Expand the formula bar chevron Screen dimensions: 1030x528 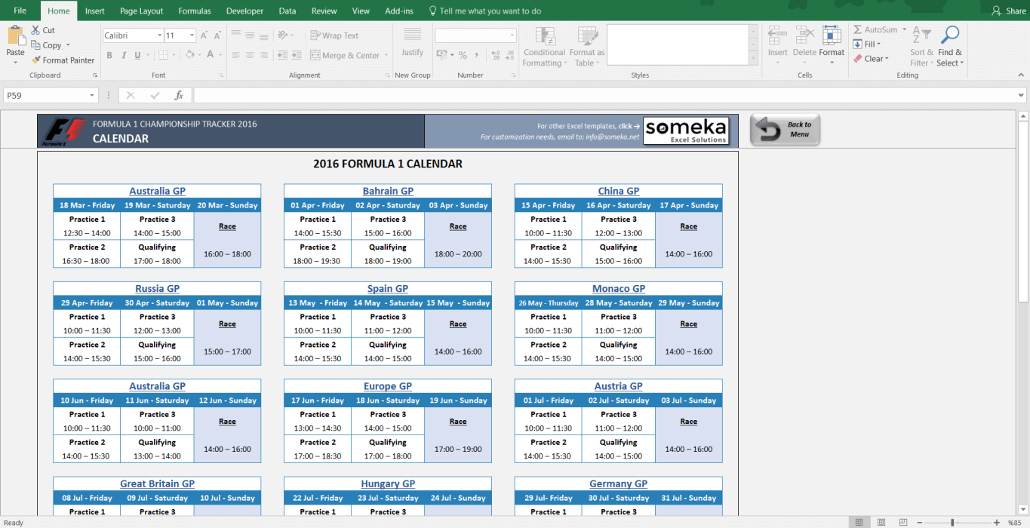[x=1022, y=96]
